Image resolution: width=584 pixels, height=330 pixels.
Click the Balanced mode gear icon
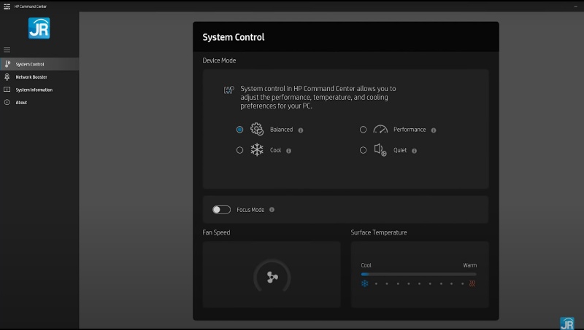tap(256, 130)
